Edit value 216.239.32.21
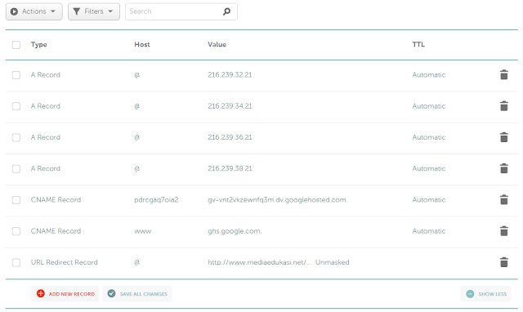The image size is (523, 312). click(230, 74)
